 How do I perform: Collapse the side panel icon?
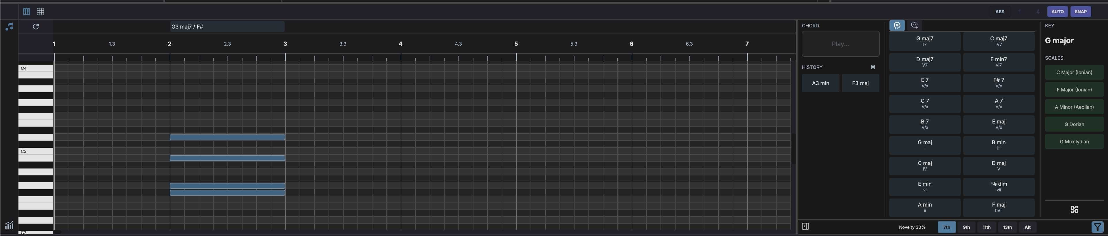(805, 226)
